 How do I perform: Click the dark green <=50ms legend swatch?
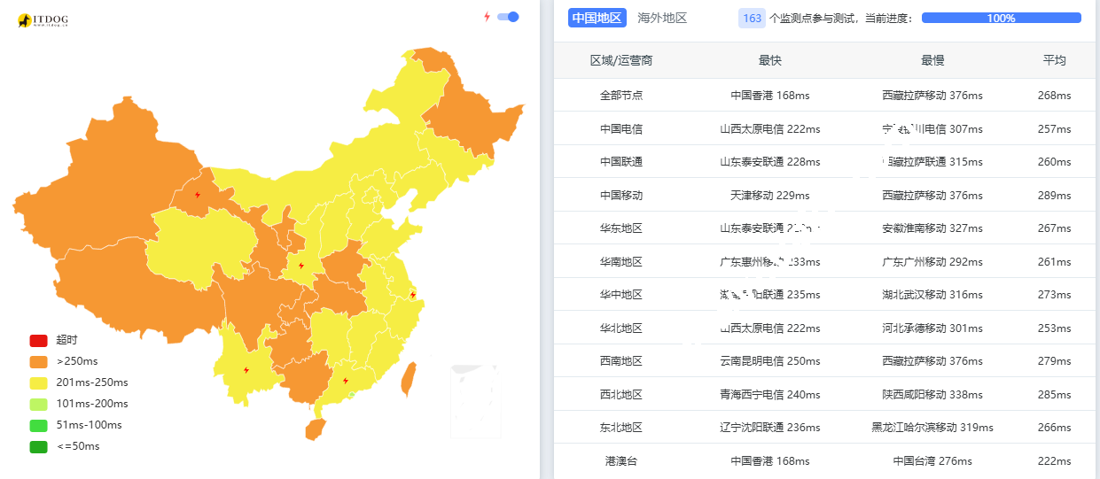pos(38,446)
